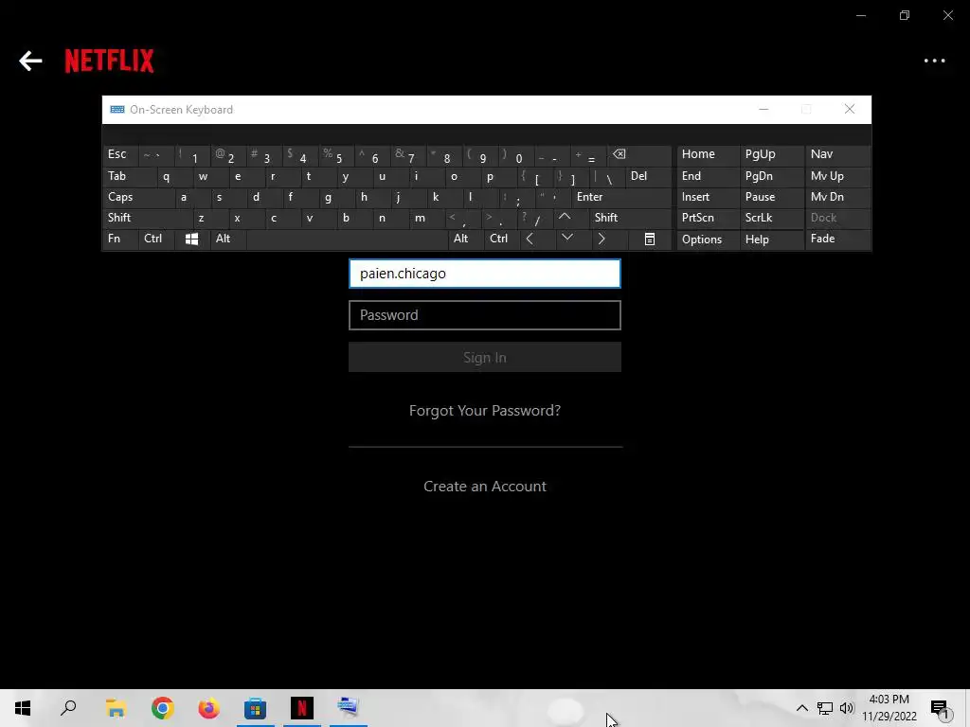Toggle the left Shift key

(147, 218)
